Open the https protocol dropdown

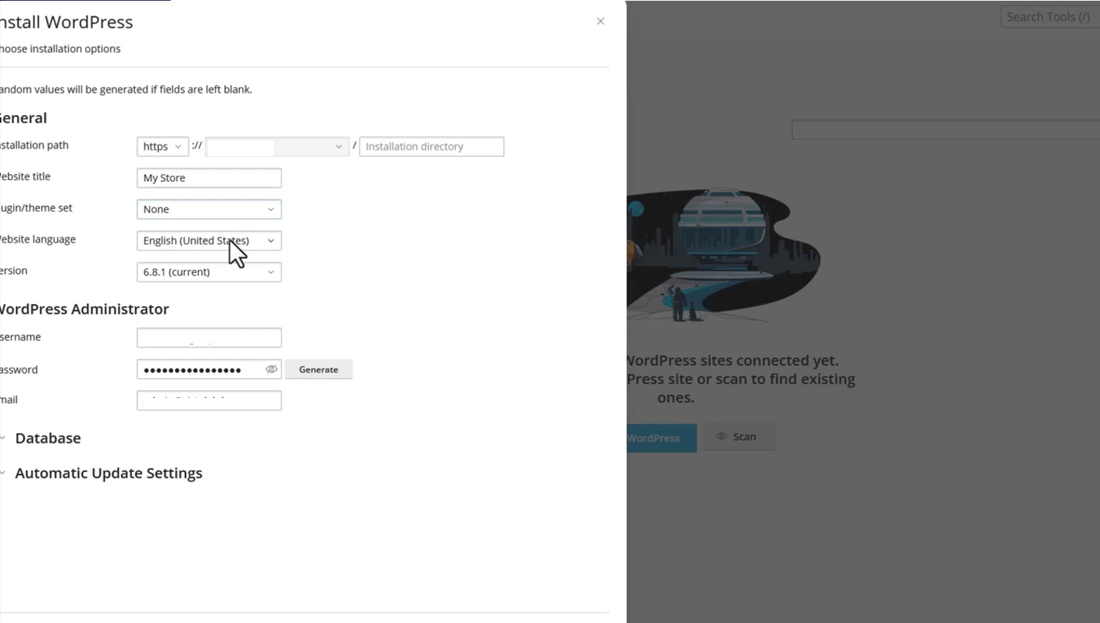(x=162, y=147)
